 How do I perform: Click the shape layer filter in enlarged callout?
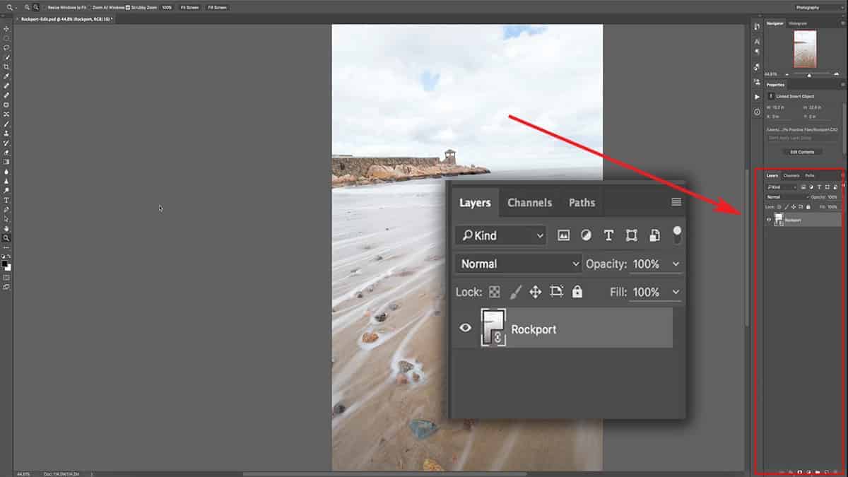(631, 235)
